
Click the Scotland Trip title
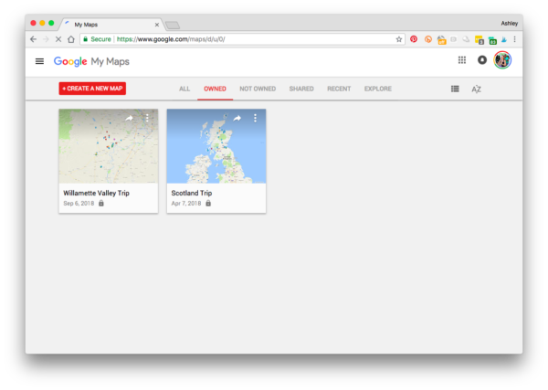pyautogui.click(x=192, y=193)
